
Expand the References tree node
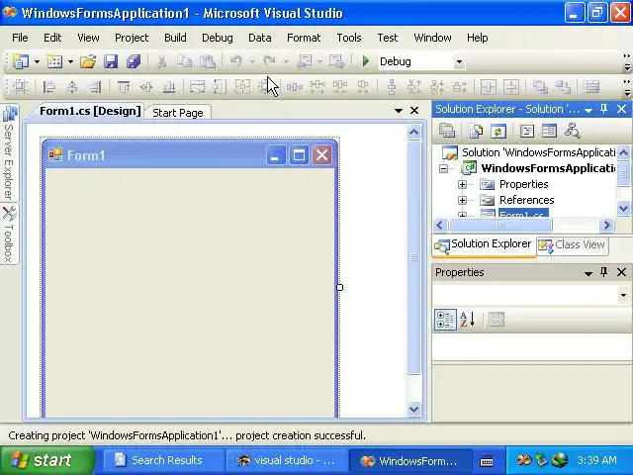[462, 200]
